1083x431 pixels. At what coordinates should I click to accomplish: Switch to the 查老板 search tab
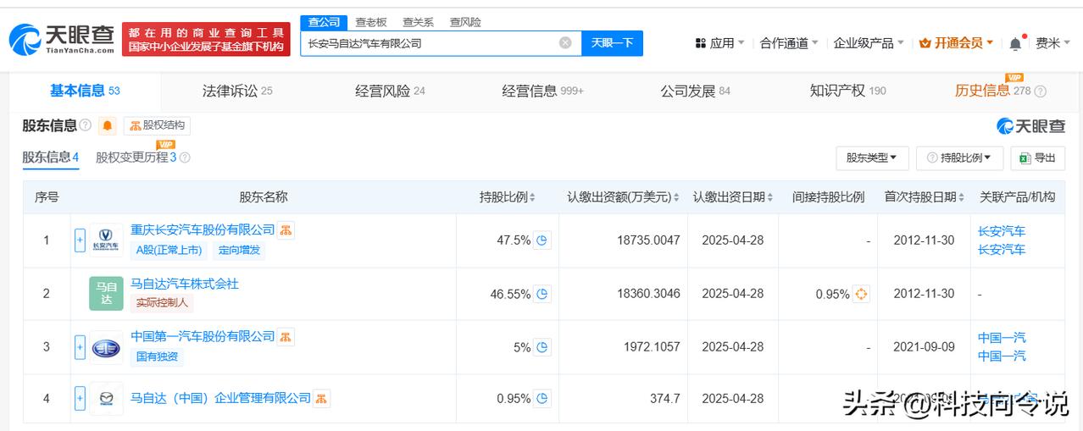coord(370,22)
